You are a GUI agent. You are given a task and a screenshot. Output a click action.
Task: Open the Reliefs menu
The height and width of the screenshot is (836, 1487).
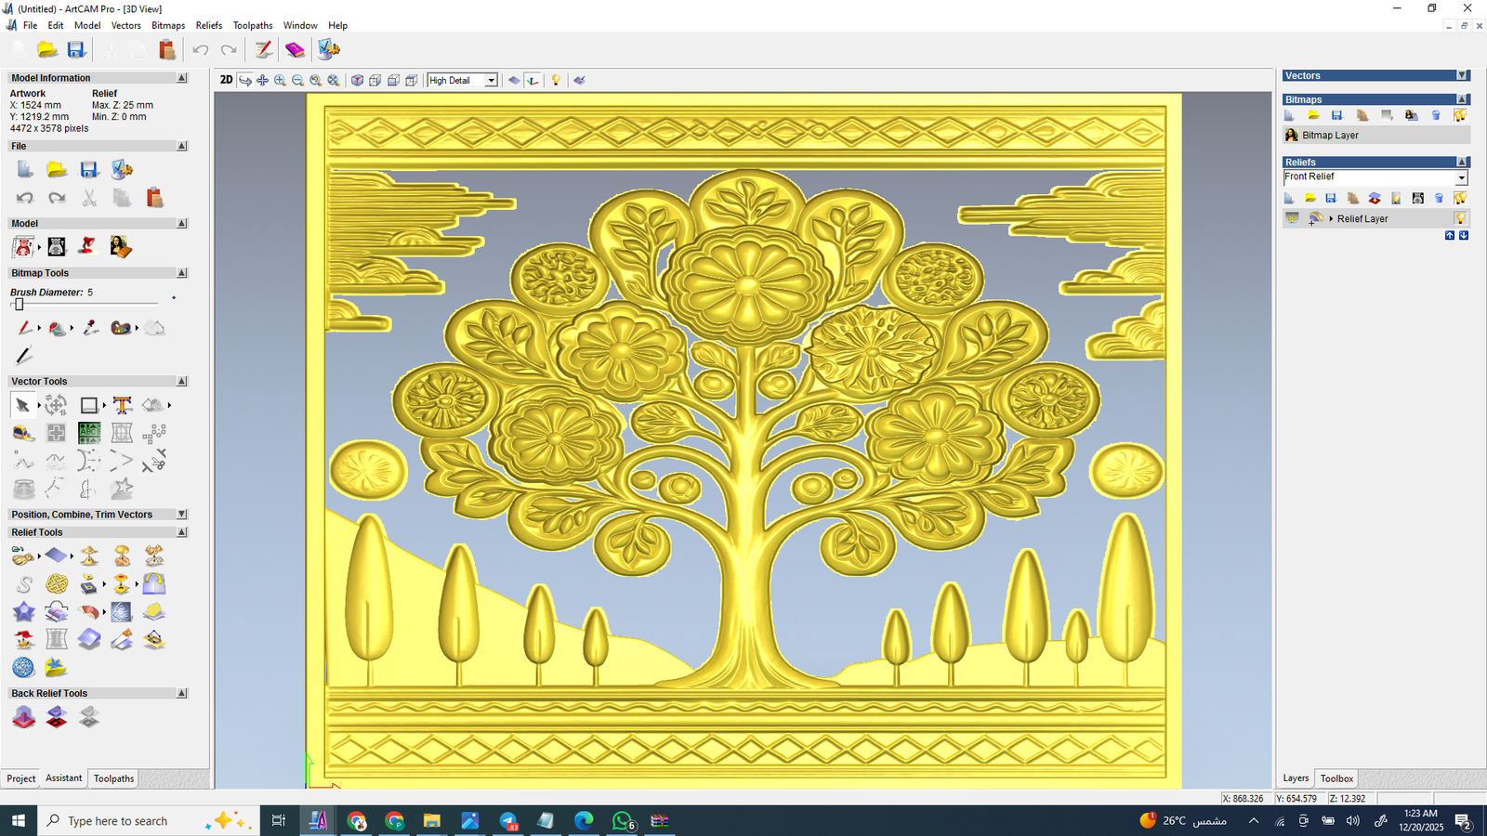coord(208,25)
